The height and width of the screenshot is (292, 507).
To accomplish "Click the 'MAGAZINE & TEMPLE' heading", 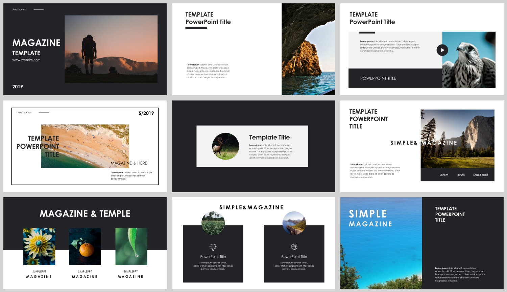I will click(85, 214).
